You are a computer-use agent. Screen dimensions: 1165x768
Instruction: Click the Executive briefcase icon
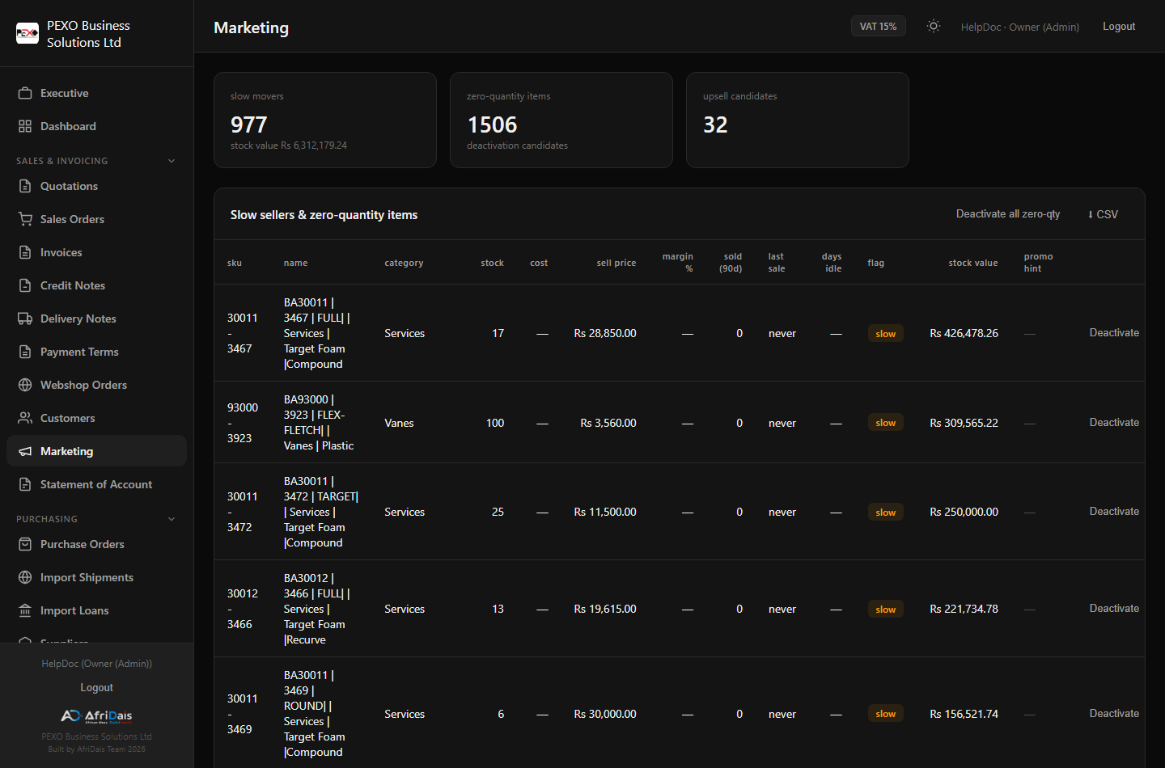pyautogui.click(x=25, y=93)
